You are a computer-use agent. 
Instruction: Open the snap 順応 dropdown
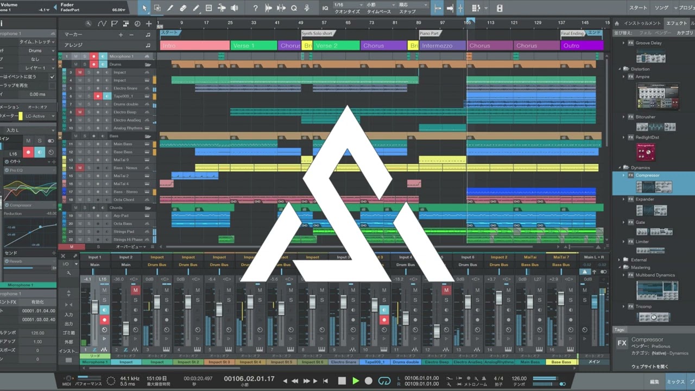(412, 5)
